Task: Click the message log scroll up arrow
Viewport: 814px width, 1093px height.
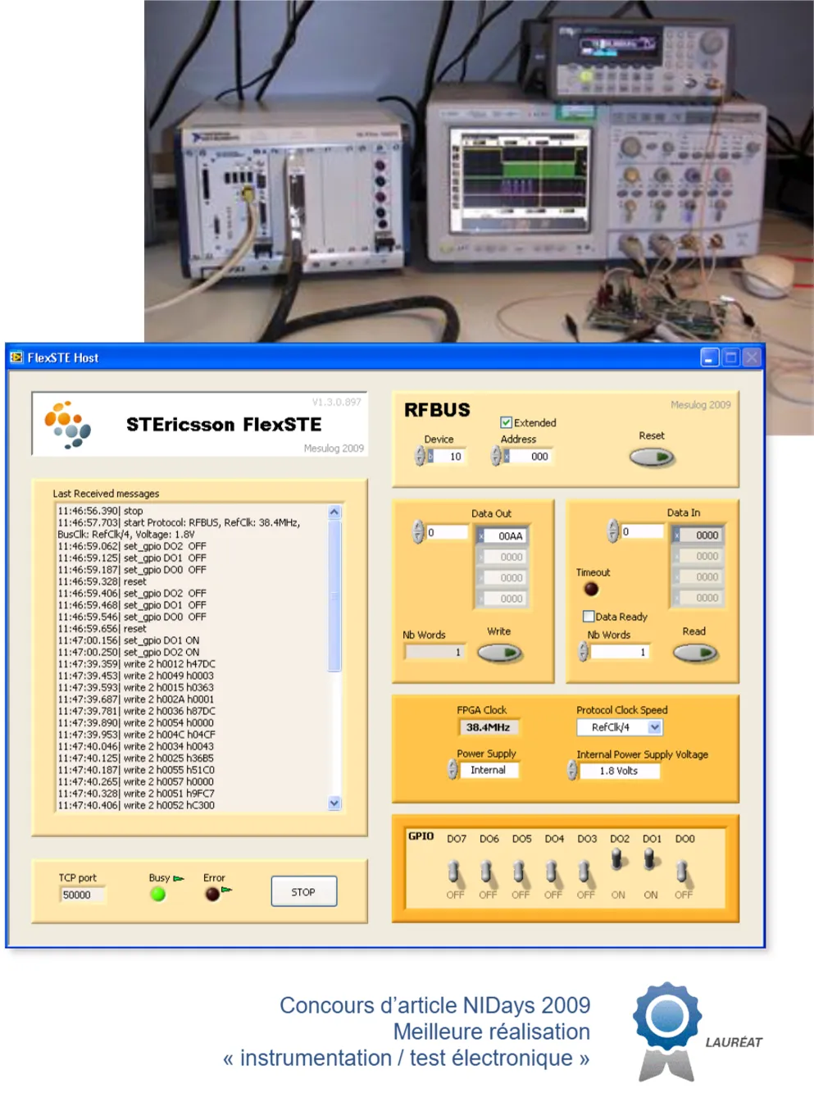Action: pos(334,512)
